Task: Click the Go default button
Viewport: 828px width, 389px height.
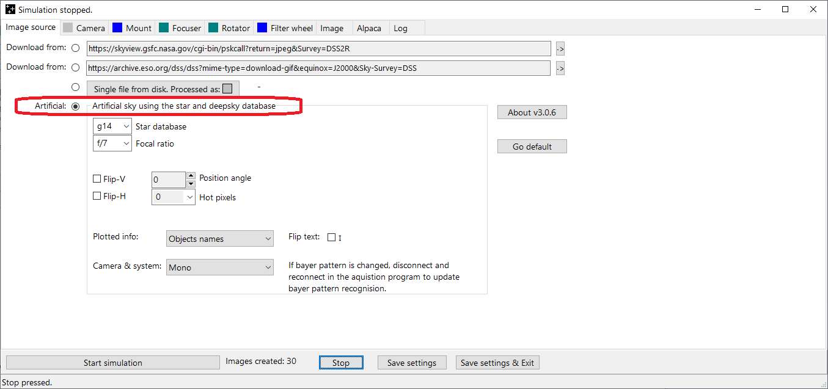Action: (x=532, y=147)
